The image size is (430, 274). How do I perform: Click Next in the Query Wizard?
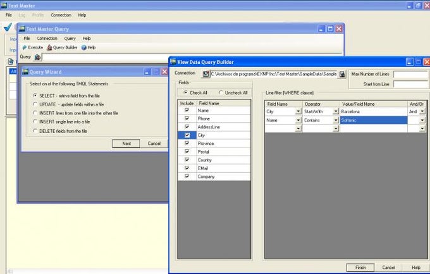[126, 143]
